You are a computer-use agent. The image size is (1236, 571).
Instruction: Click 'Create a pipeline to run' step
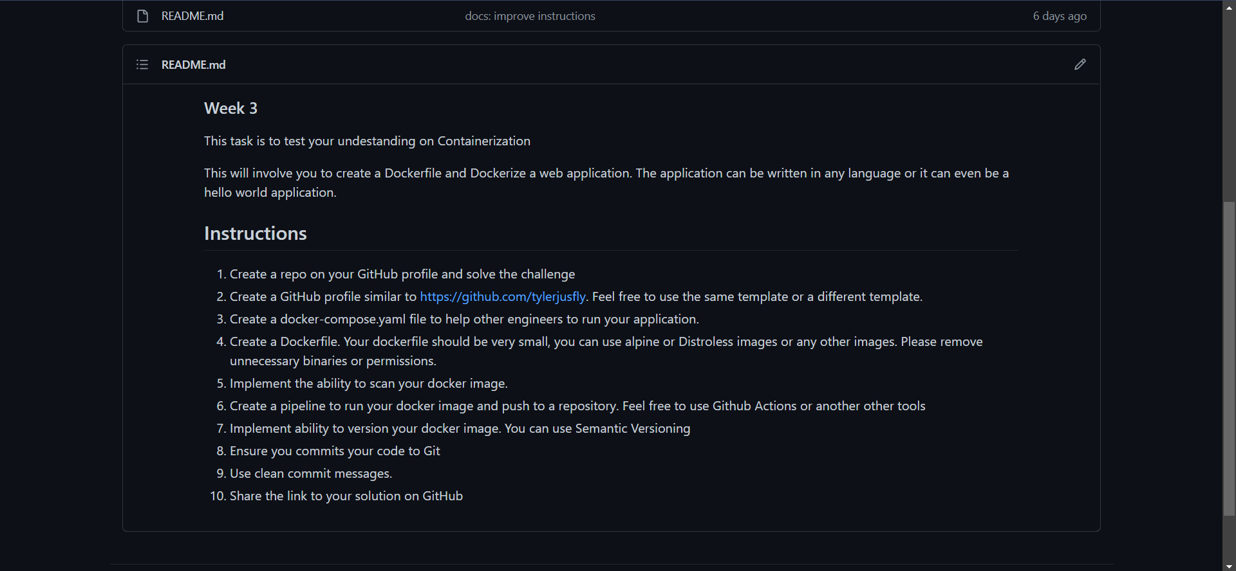pos(577,406)
